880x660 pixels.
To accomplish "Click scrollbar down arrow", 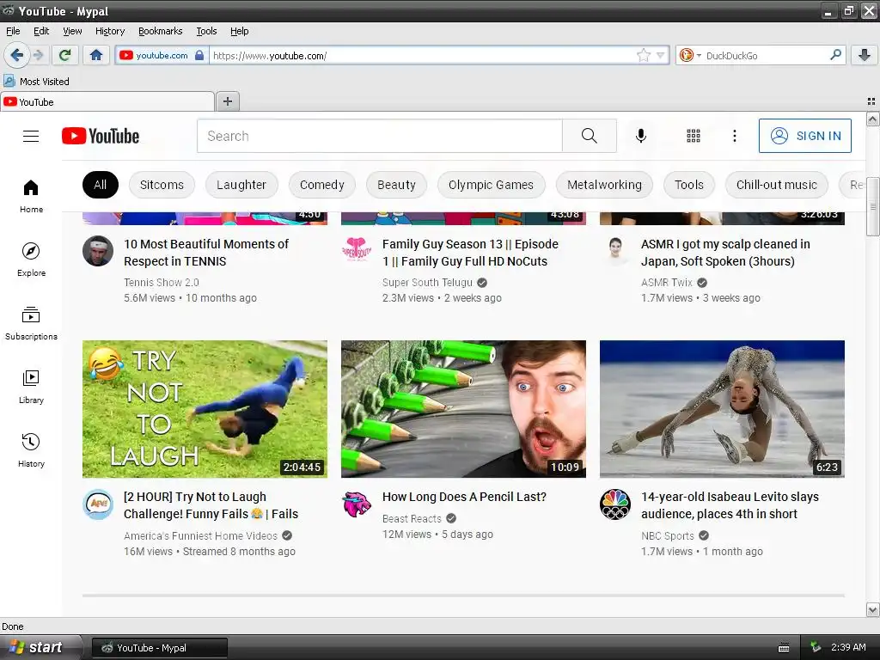I will tap(873, 609).
